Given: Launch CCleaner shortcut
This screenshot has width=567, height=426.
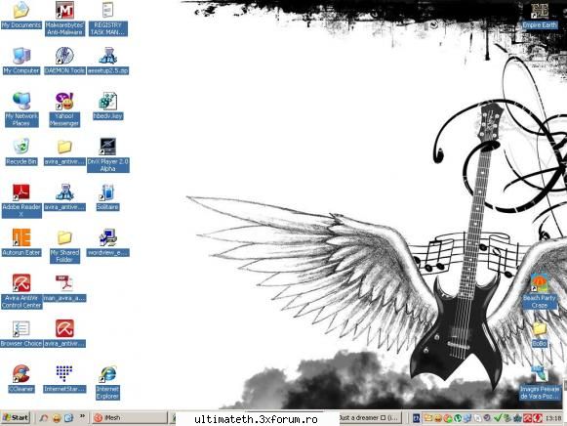Looking at the screenshot, I should click(x=21, y=374).
